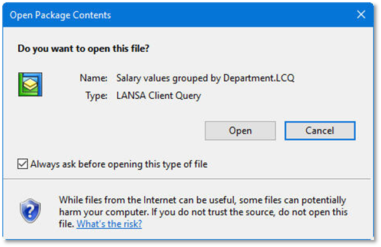The width and height of the screenshot is (381, 247).
Task: Follow the "What's the risk?" link
Action: [109, 223]
